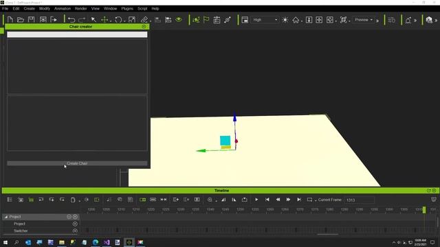Click the camera frame focus icon
This screenshot has height=247, width=440.
coord(343,20)
